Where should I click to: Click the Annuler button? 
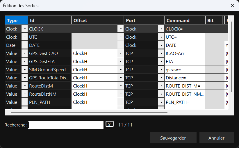click(216, 138)
